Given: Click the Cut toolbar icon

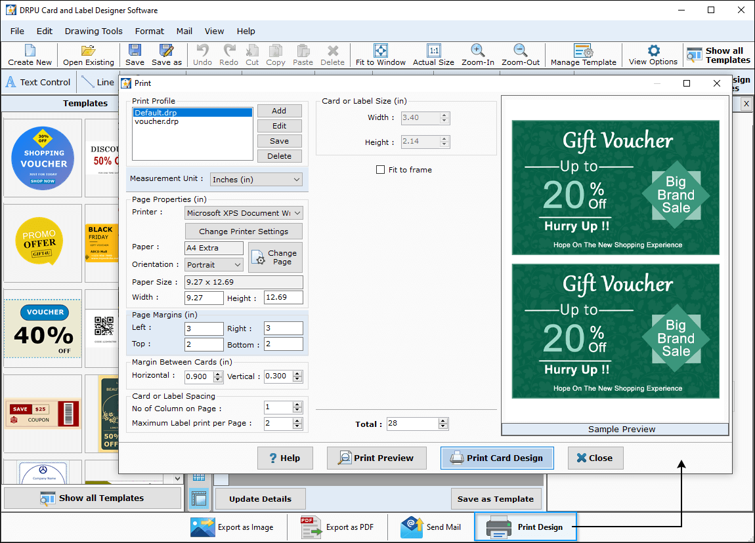Looking at the screenshot, I should click(x=252, y=55).
